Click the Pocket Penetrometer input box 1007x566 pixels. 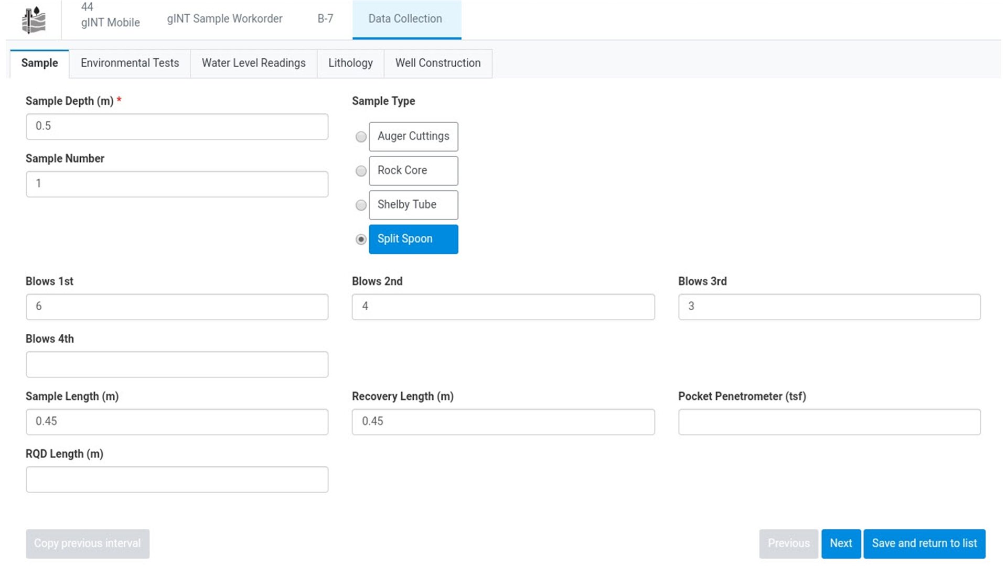click(x=829, y=422)
